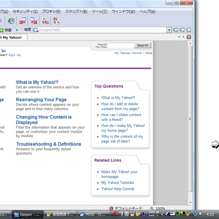Click the Help link near the top
This screenshot has height=219, width=219.
pos(149,53)
